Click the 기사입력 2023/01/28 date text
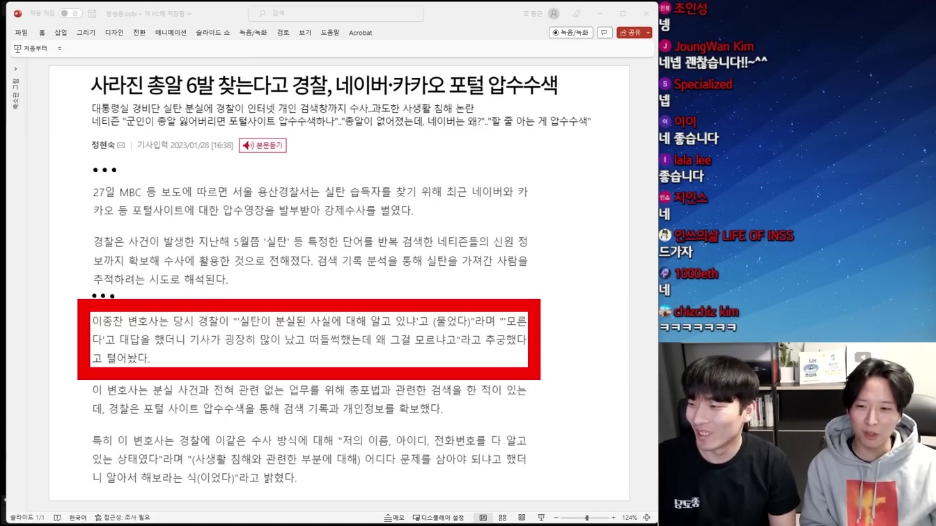The height and width of the screenshot is (526, 936). pos(185,145)
